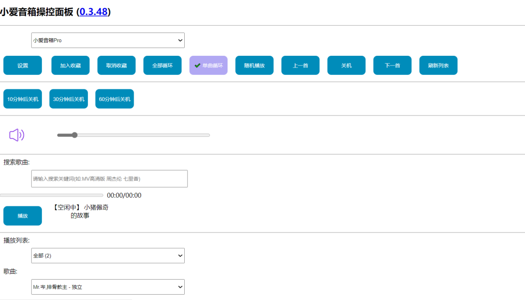Click the 搜索歌曲 label
Image resolution: width=525 pixels, height=300 pixels.
click(x=17, y=162)
